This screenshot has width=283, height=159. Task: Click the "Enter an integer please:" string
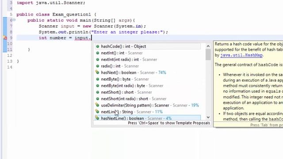click(127, 32)
